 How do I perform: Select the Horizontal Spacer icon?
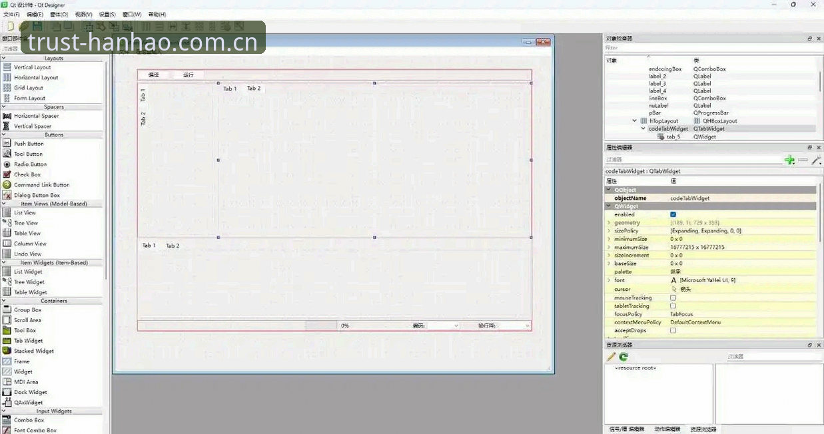pos(7,116)
